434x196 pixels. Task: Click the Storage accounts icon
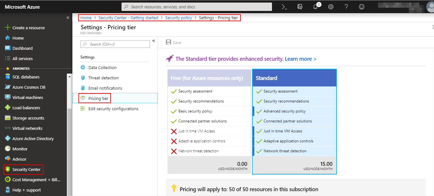tap(8, 118)
